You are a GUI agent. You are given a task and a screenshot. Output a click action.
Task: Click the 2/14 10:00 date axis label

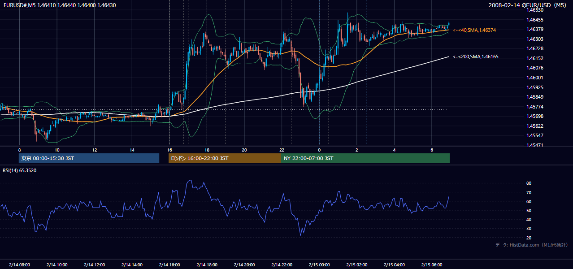point(57,265)
